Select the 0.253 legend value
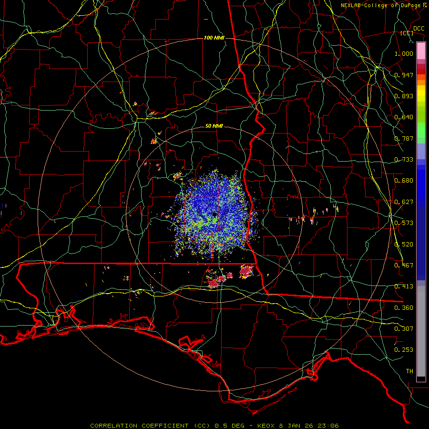The height and width of the screenshot is (429, 429). [404, 350]
